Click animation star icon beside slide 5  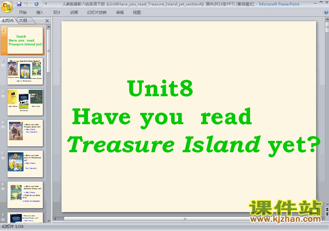(3, 158)
